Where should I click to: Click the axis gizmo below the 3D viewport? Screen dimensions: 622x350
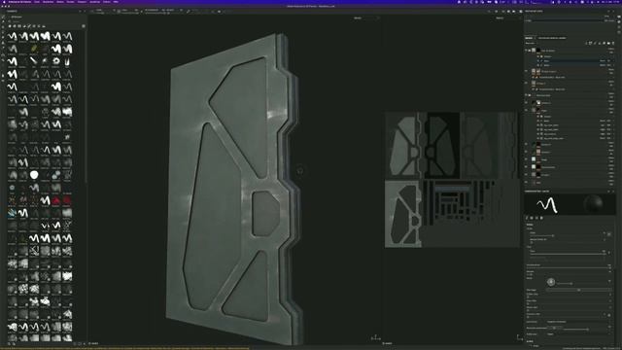(x=376, y=338)
